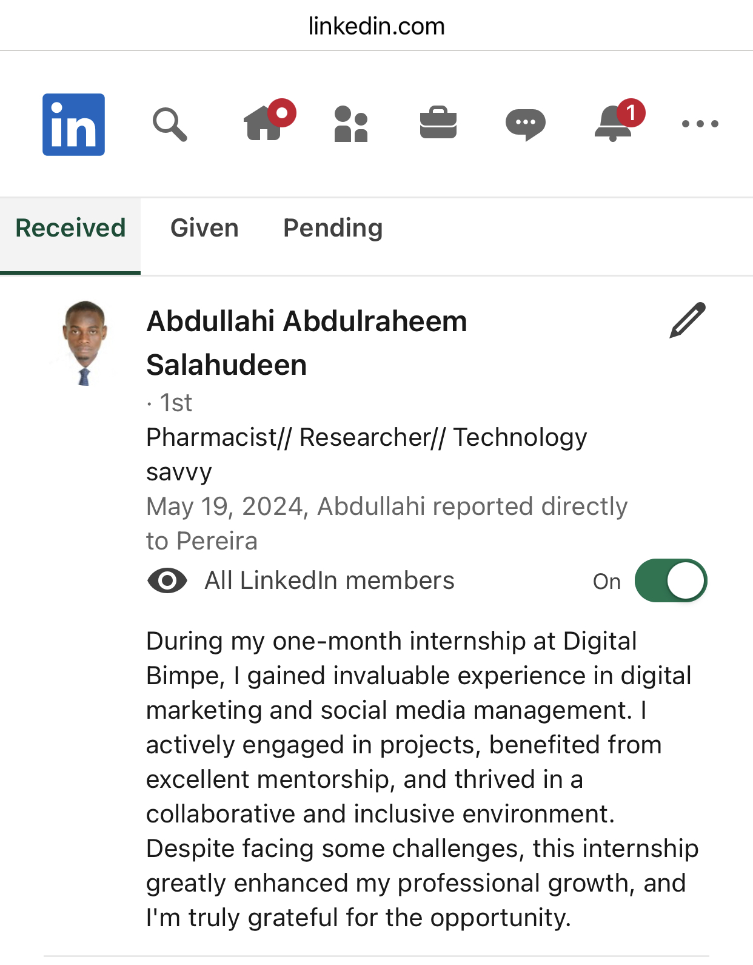
Task: Click Abdullahi's profile photo
Action: point(85,343)
